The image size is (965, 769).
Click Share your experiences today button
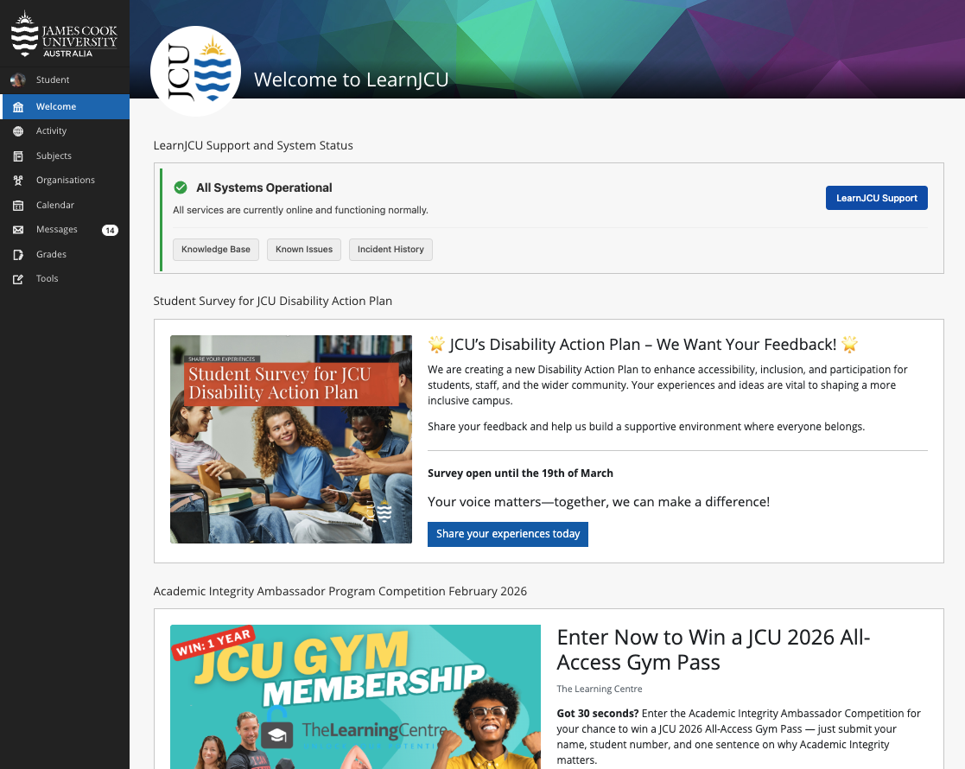[x=508, y=534]
